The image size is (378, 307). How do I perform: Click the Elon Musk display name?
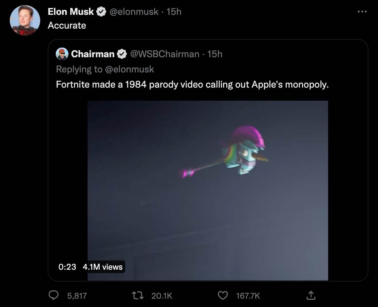[x=71, y=11]
